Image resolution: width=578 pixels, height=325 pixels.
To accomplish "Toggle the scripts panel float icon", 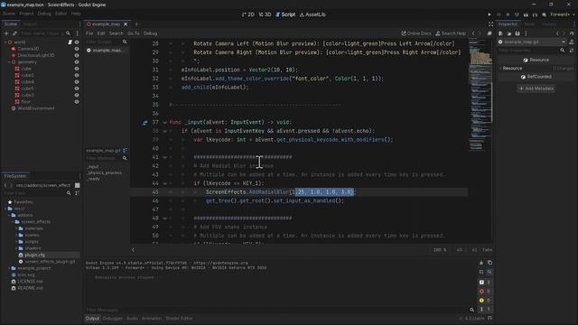I will click(x=489, y=33).
